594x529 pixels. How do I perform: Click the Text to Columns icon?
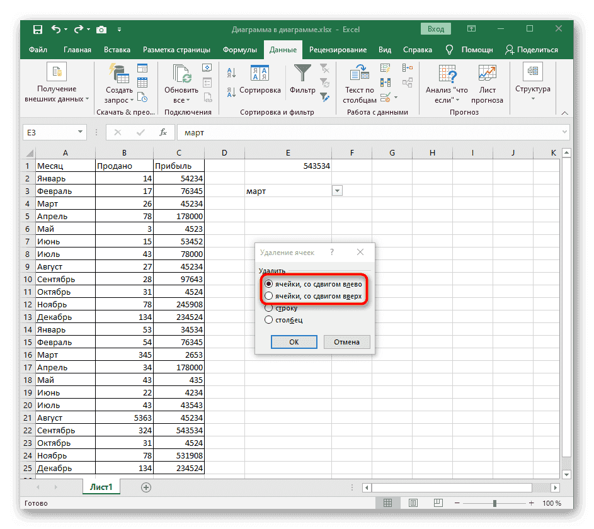pos(360,73)
